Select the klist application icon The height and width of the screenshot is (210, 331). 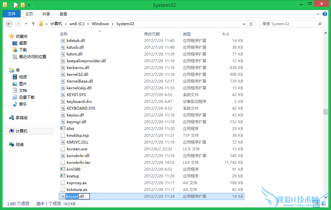63,128
